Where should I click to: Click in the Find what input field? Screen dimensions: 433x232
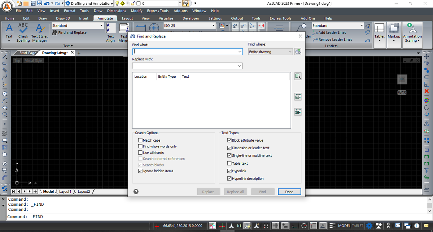point(187,52)
